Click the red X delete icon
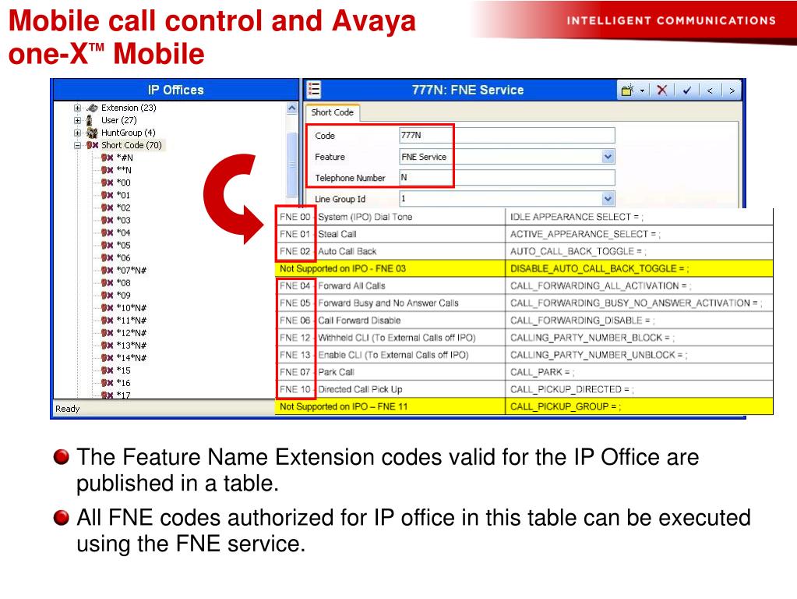The image size is (797, 599). coord(661,90)
